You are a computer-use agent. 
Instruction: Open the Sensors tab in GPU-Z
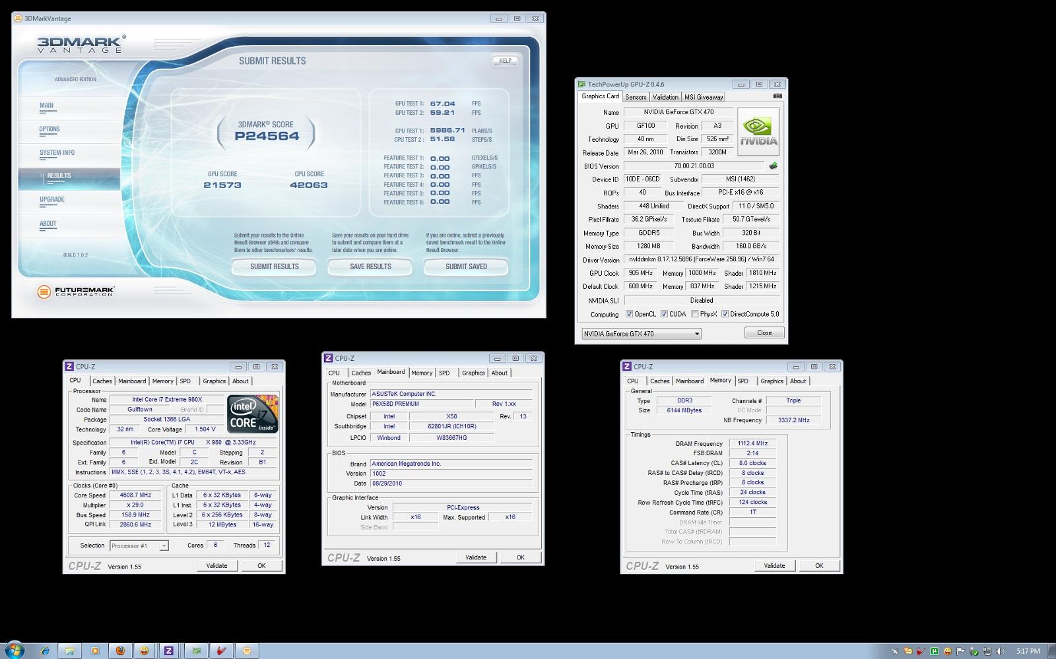point(636,97)
